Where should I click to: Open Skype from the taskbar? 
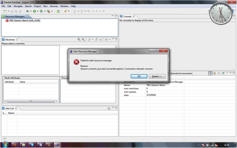pyautogui.click(x=32, y=145)
